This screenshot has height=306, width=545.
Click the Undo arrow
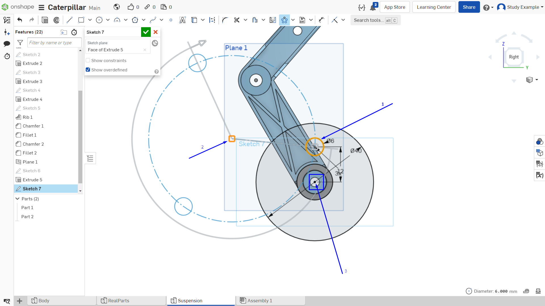pyautogui.click(x=20, y=20)
